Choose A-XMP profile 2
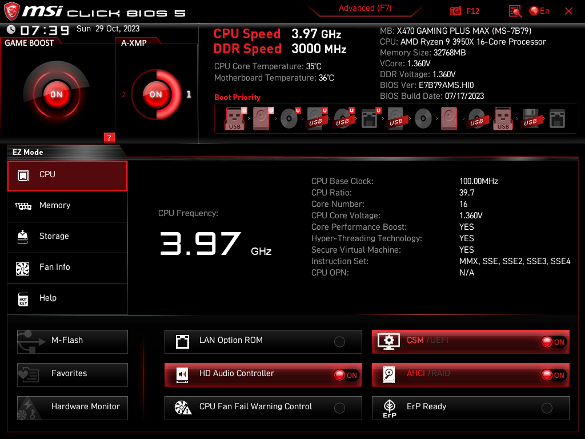Screen dimensions: 585x439 pyautogui.click(x=123, y=95)
